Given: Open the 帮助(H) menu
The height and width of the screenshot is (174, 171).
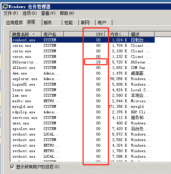Looking at the screenshot, I should (x=67, y=13).
